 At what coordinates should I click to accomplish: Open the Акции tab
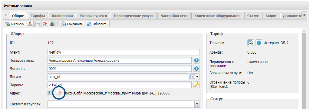pyautogui.click(x=271, y=16)
